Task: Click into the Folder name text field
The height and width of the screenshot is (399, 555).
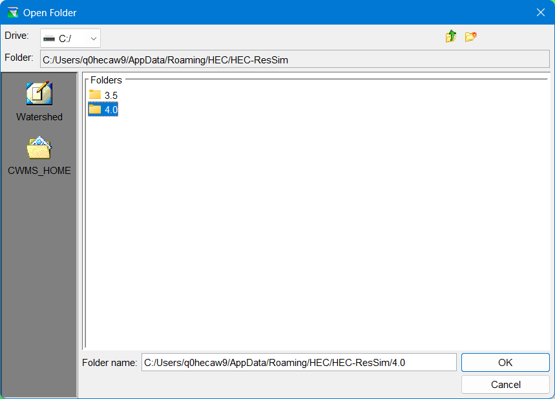Action: [x=298, y=362]
